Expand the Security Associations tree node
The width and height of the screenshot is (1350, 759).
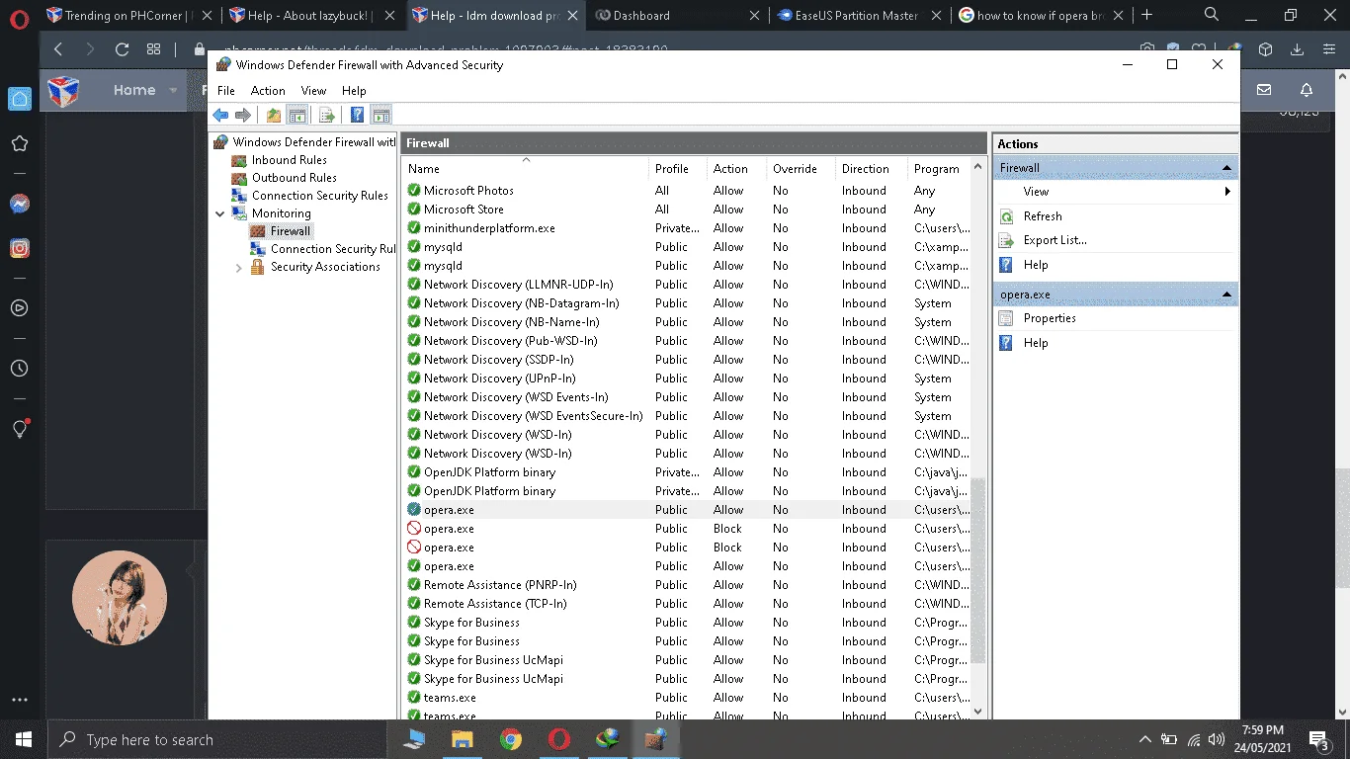[x=238, y=267]
